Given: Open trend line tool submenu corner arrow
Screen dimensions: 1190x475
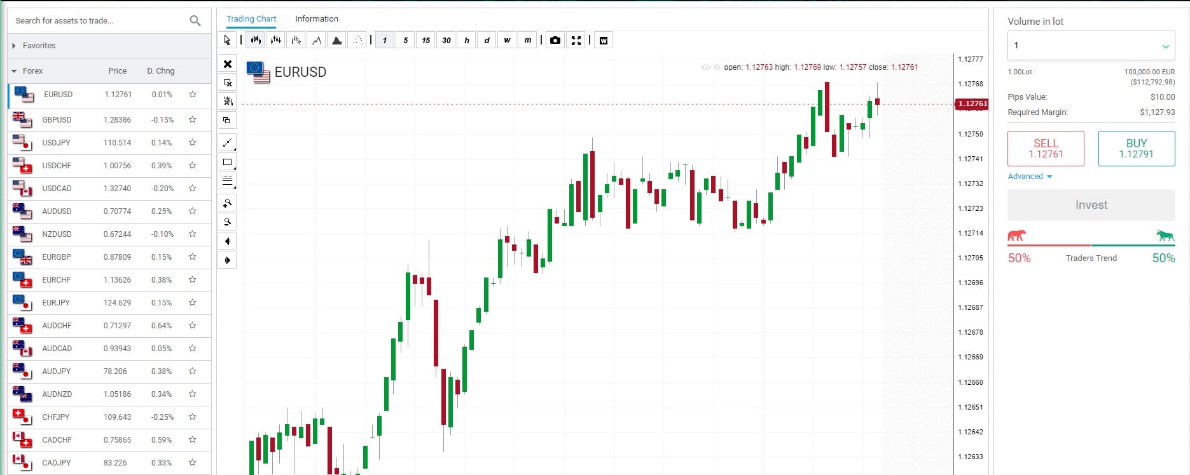Looking at the screenshot, I should tap(235, 149).
